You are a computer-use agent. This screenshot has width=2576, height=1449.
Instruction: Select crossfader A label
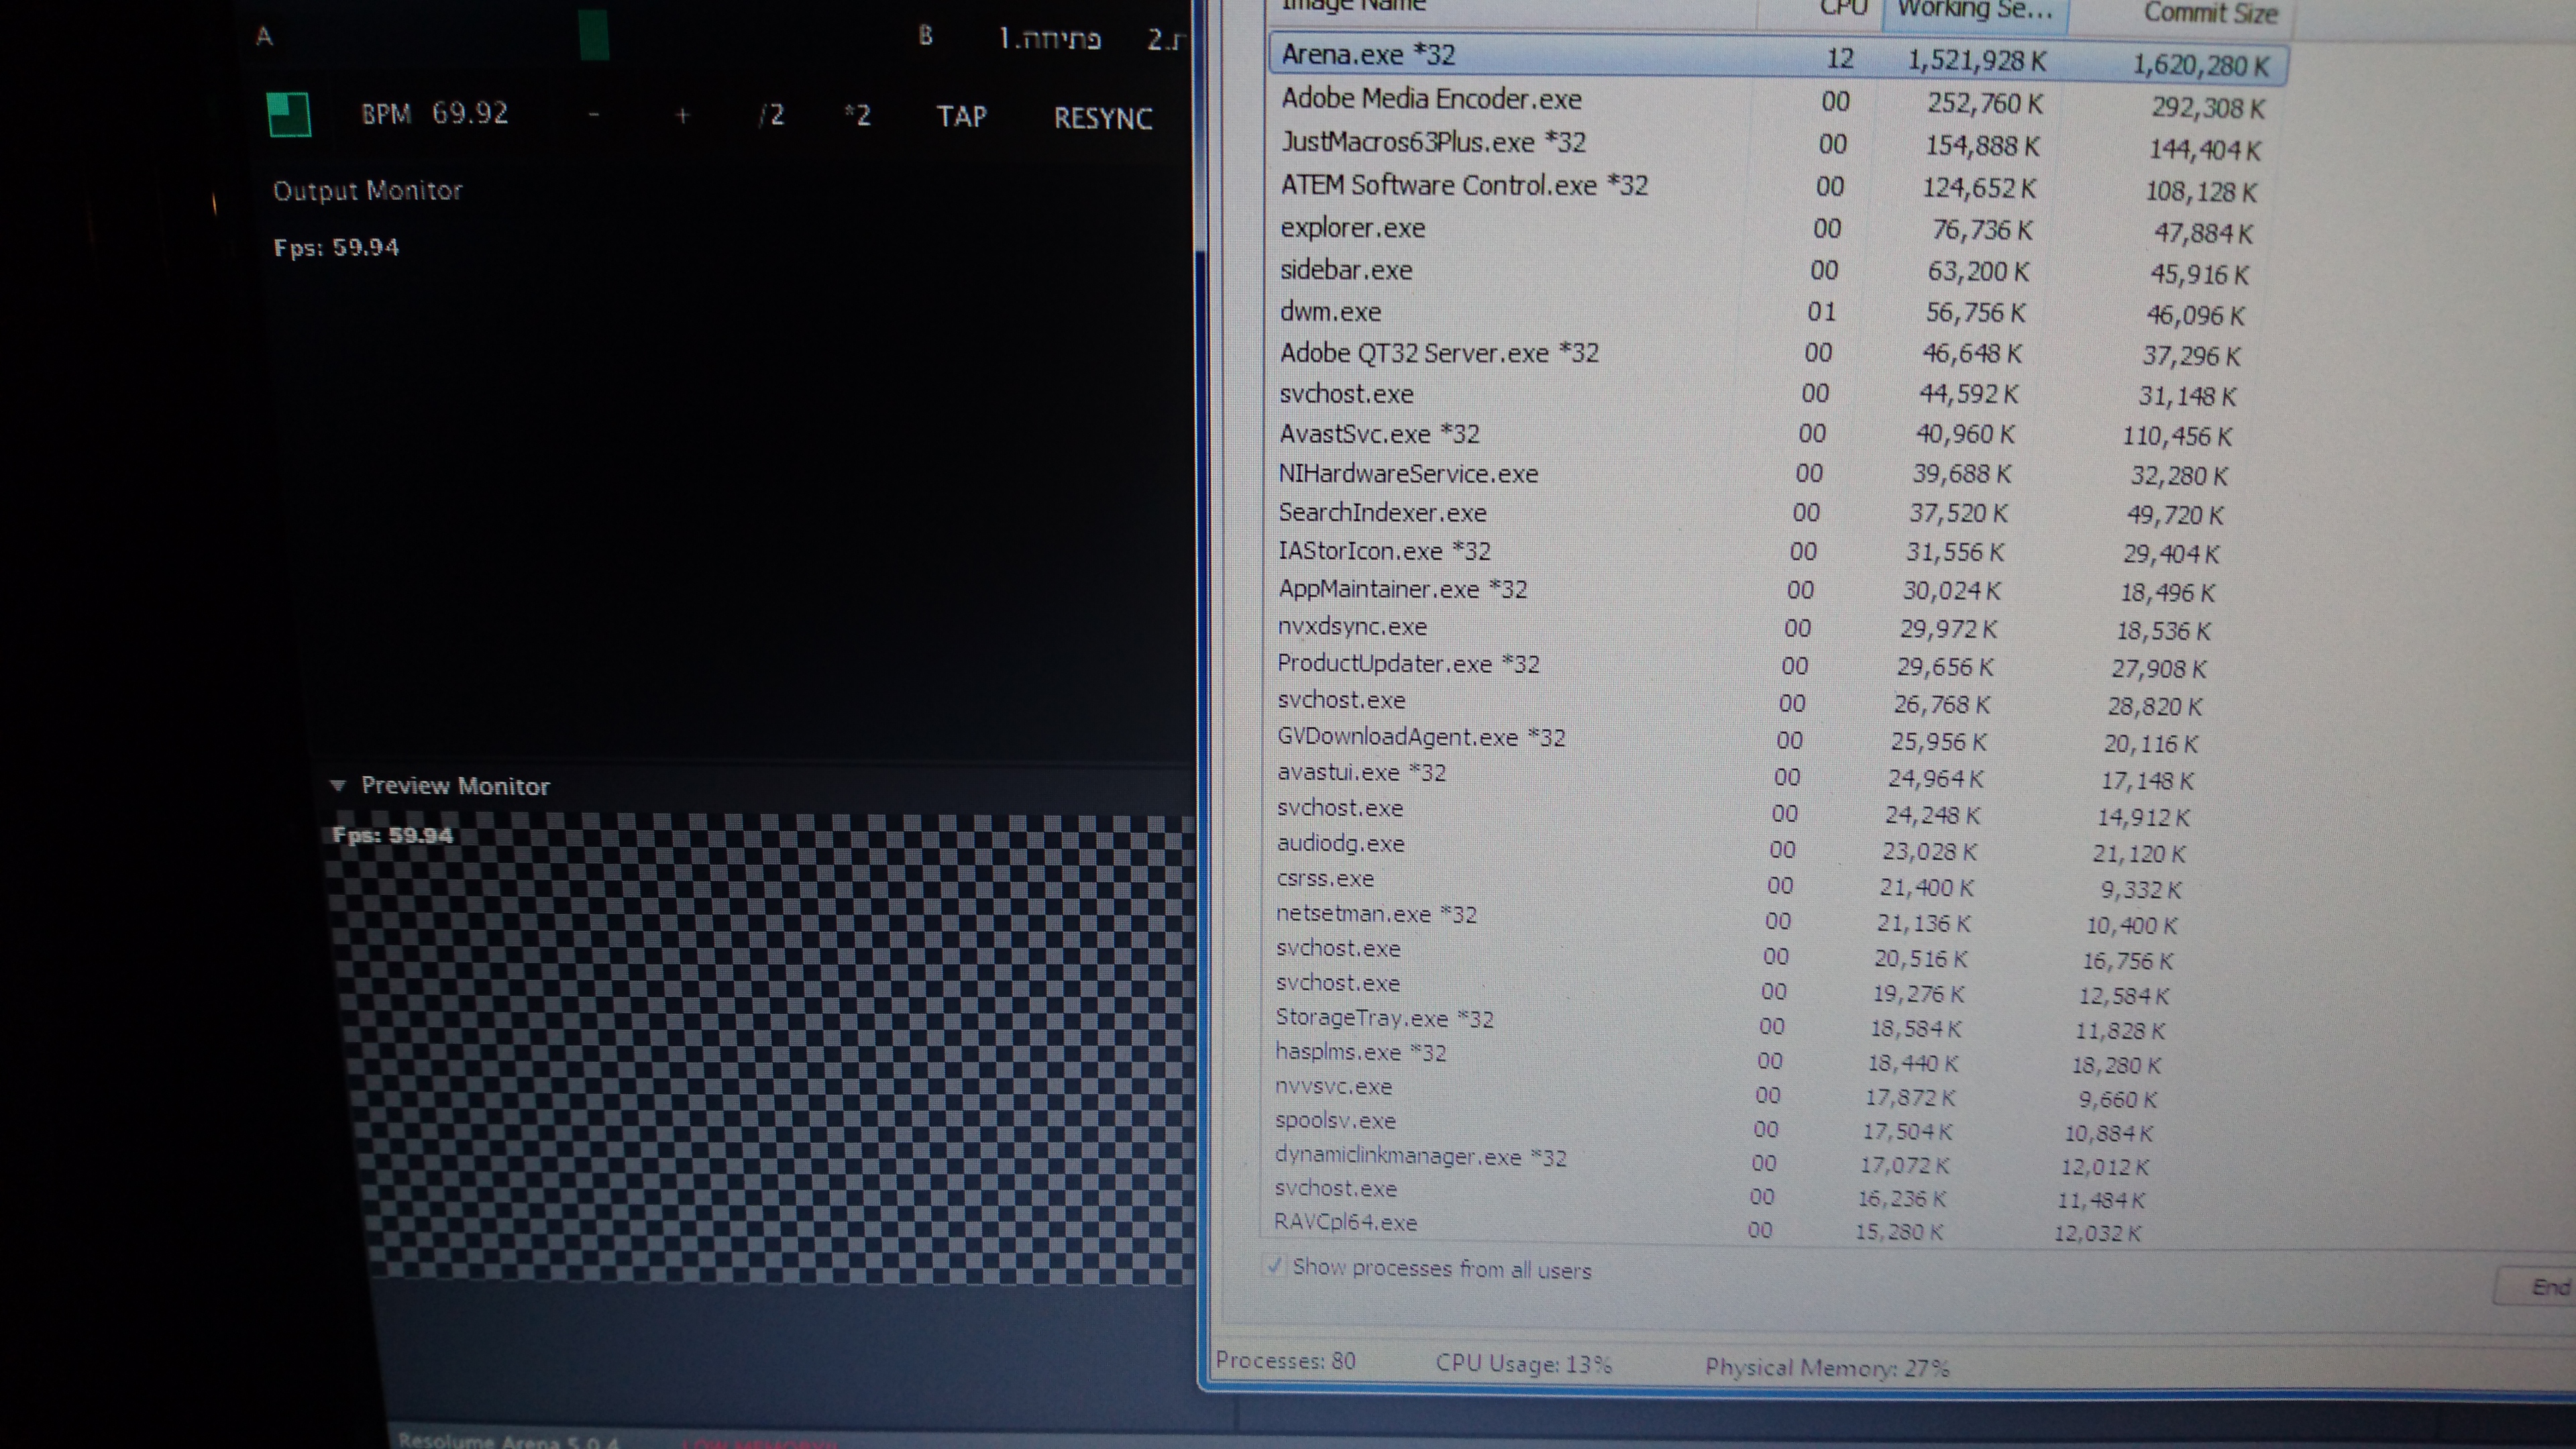coord(264,37)
